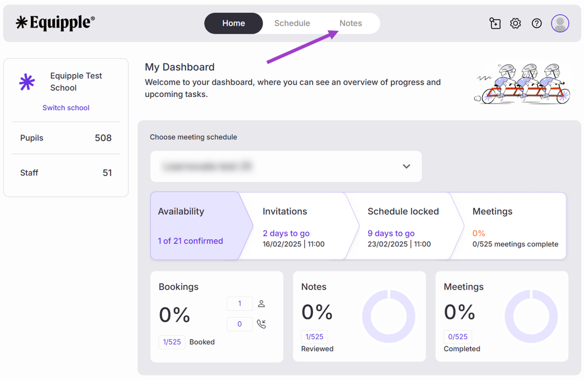The width and height of the screenshot is (584, 381).
Task: Open the user profile avatar
Action: [560, 24]
